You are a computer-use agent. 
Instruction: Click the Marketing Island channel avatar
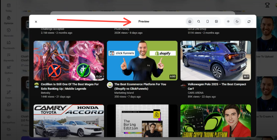(x=110, y=85)
